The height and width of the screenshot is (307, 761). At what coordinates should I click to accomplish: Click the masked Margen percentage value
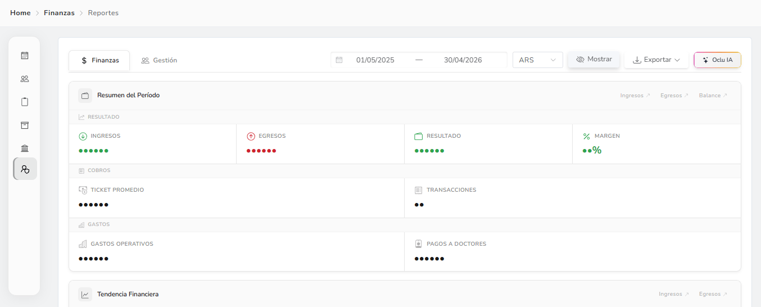pyautogui.click(x=592, y=150)
